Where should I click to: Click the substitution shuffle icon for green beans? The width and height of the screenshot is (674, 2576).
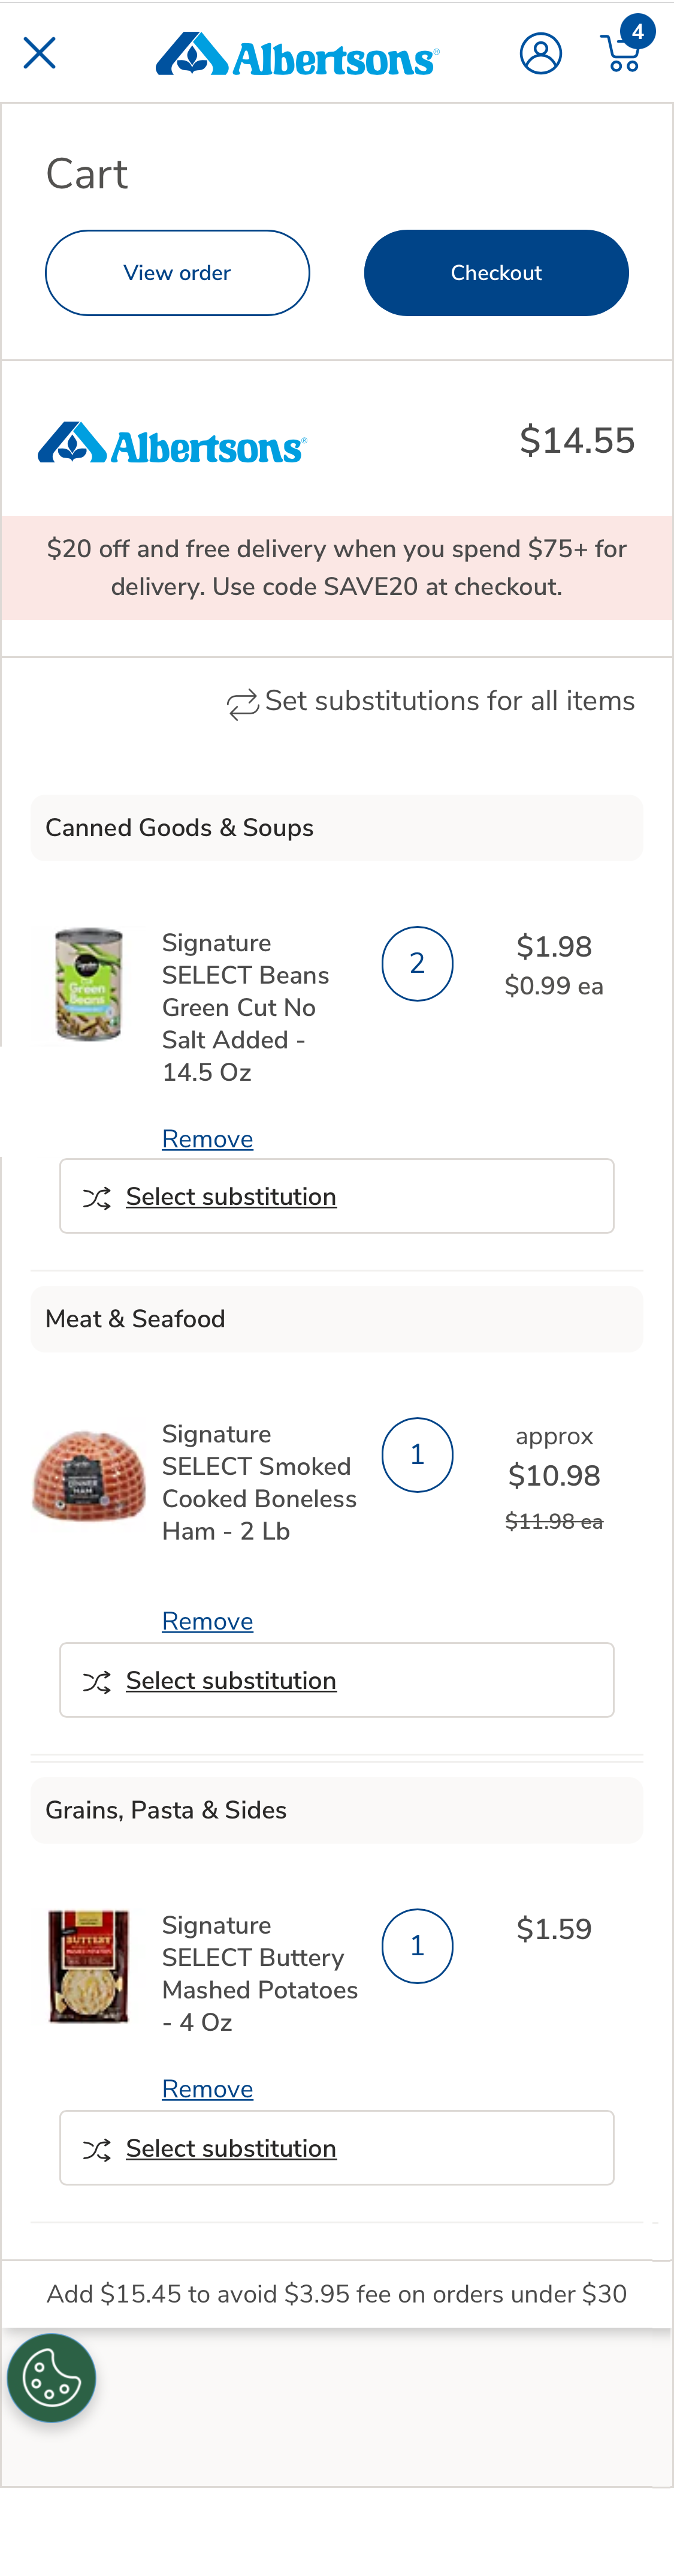click(x=96, y=1197)
